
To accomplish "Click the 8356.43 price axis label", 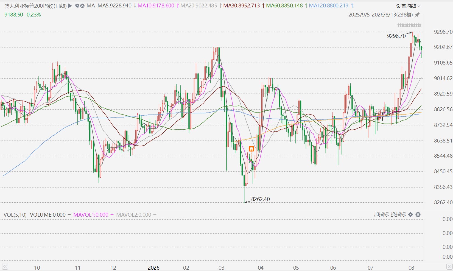I will (443, 187).
